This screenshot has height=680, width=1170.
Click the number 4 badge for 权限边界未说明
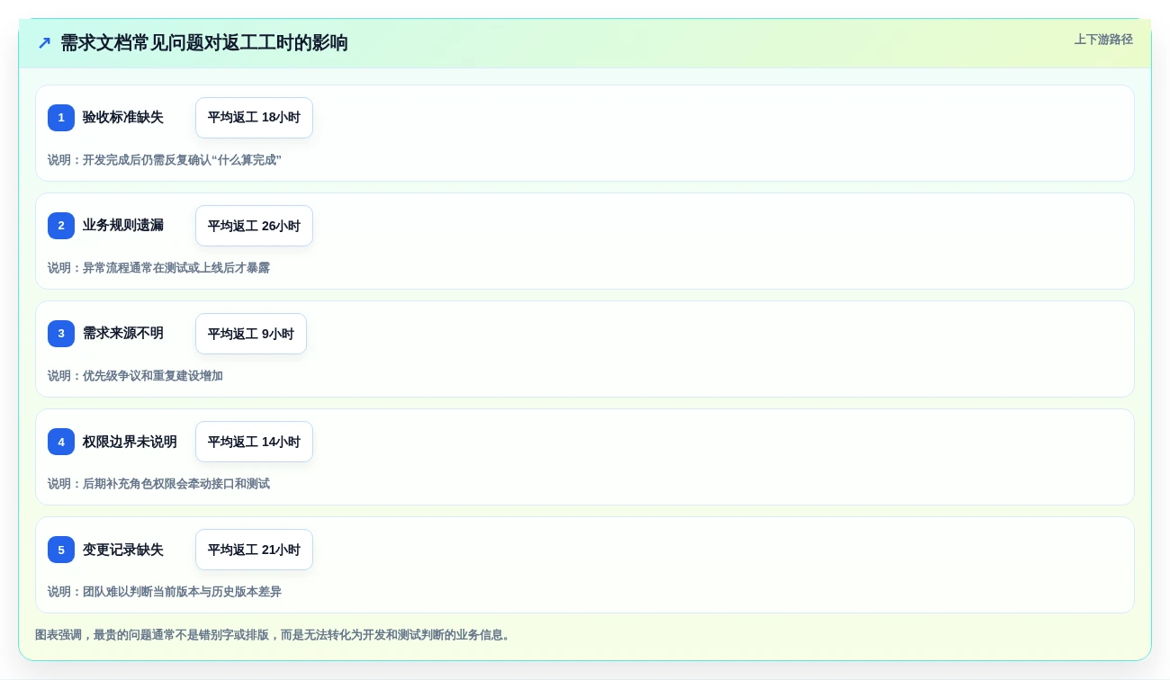tap(61, 442)
